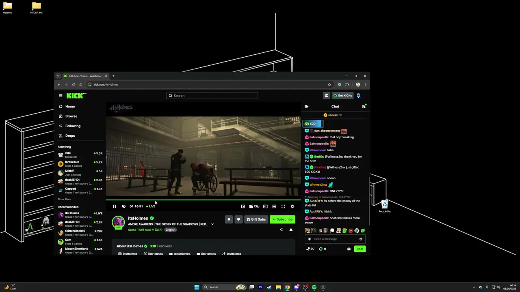Image resolution: width=520 pixels, height=292 pixels.
Task: Open the Windows Start menu
Action: pyautogui.click(x=197, y=287)
